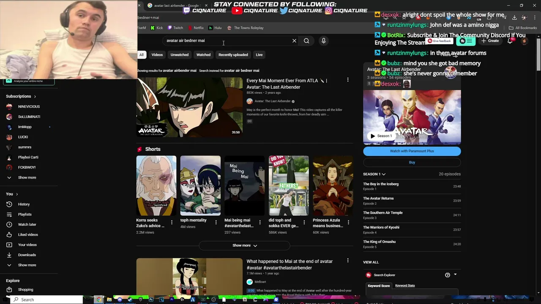Open the Hulu bookmark
This screenshot has width=541, height=304.
point(215,28)
